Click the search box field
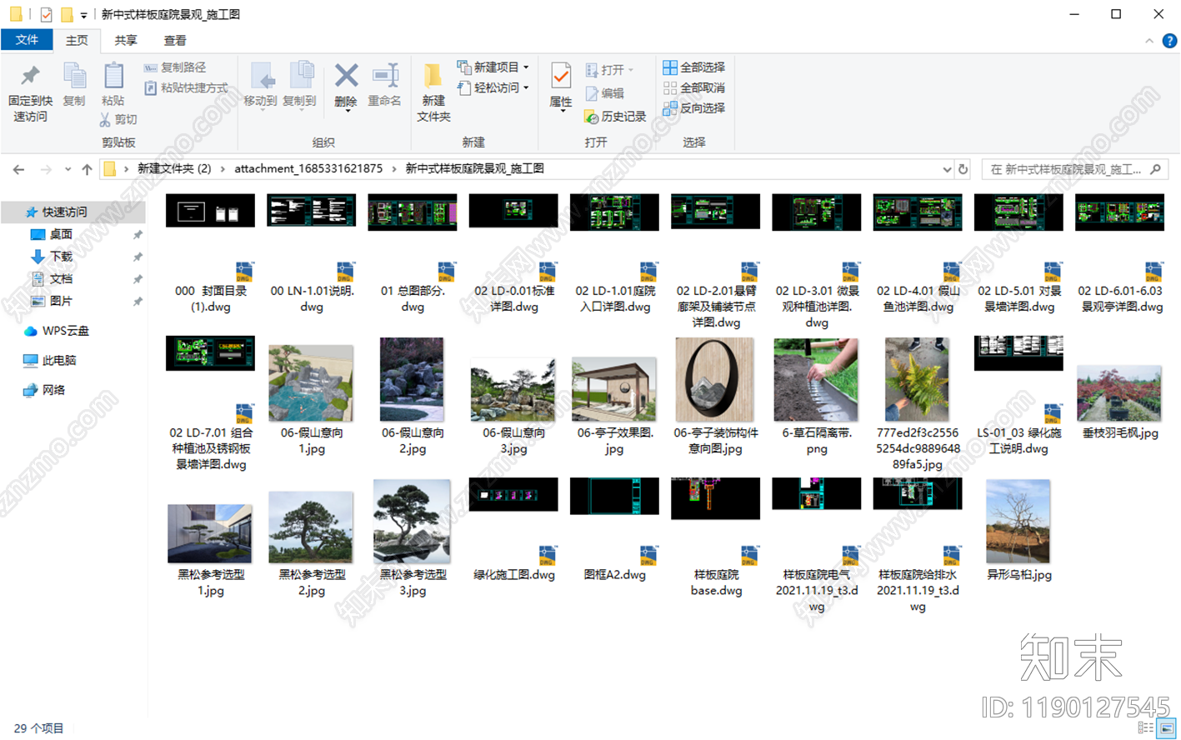1181x740 pixels. pos(1075,169)
